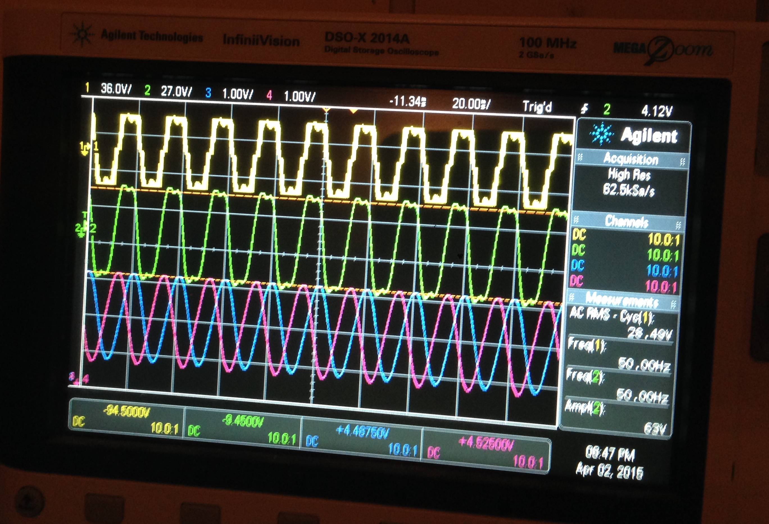Viewport: 769px width, 524px height.
Task: Click the rising edge trigger slope icon
Action: click(x=585, y=108)
